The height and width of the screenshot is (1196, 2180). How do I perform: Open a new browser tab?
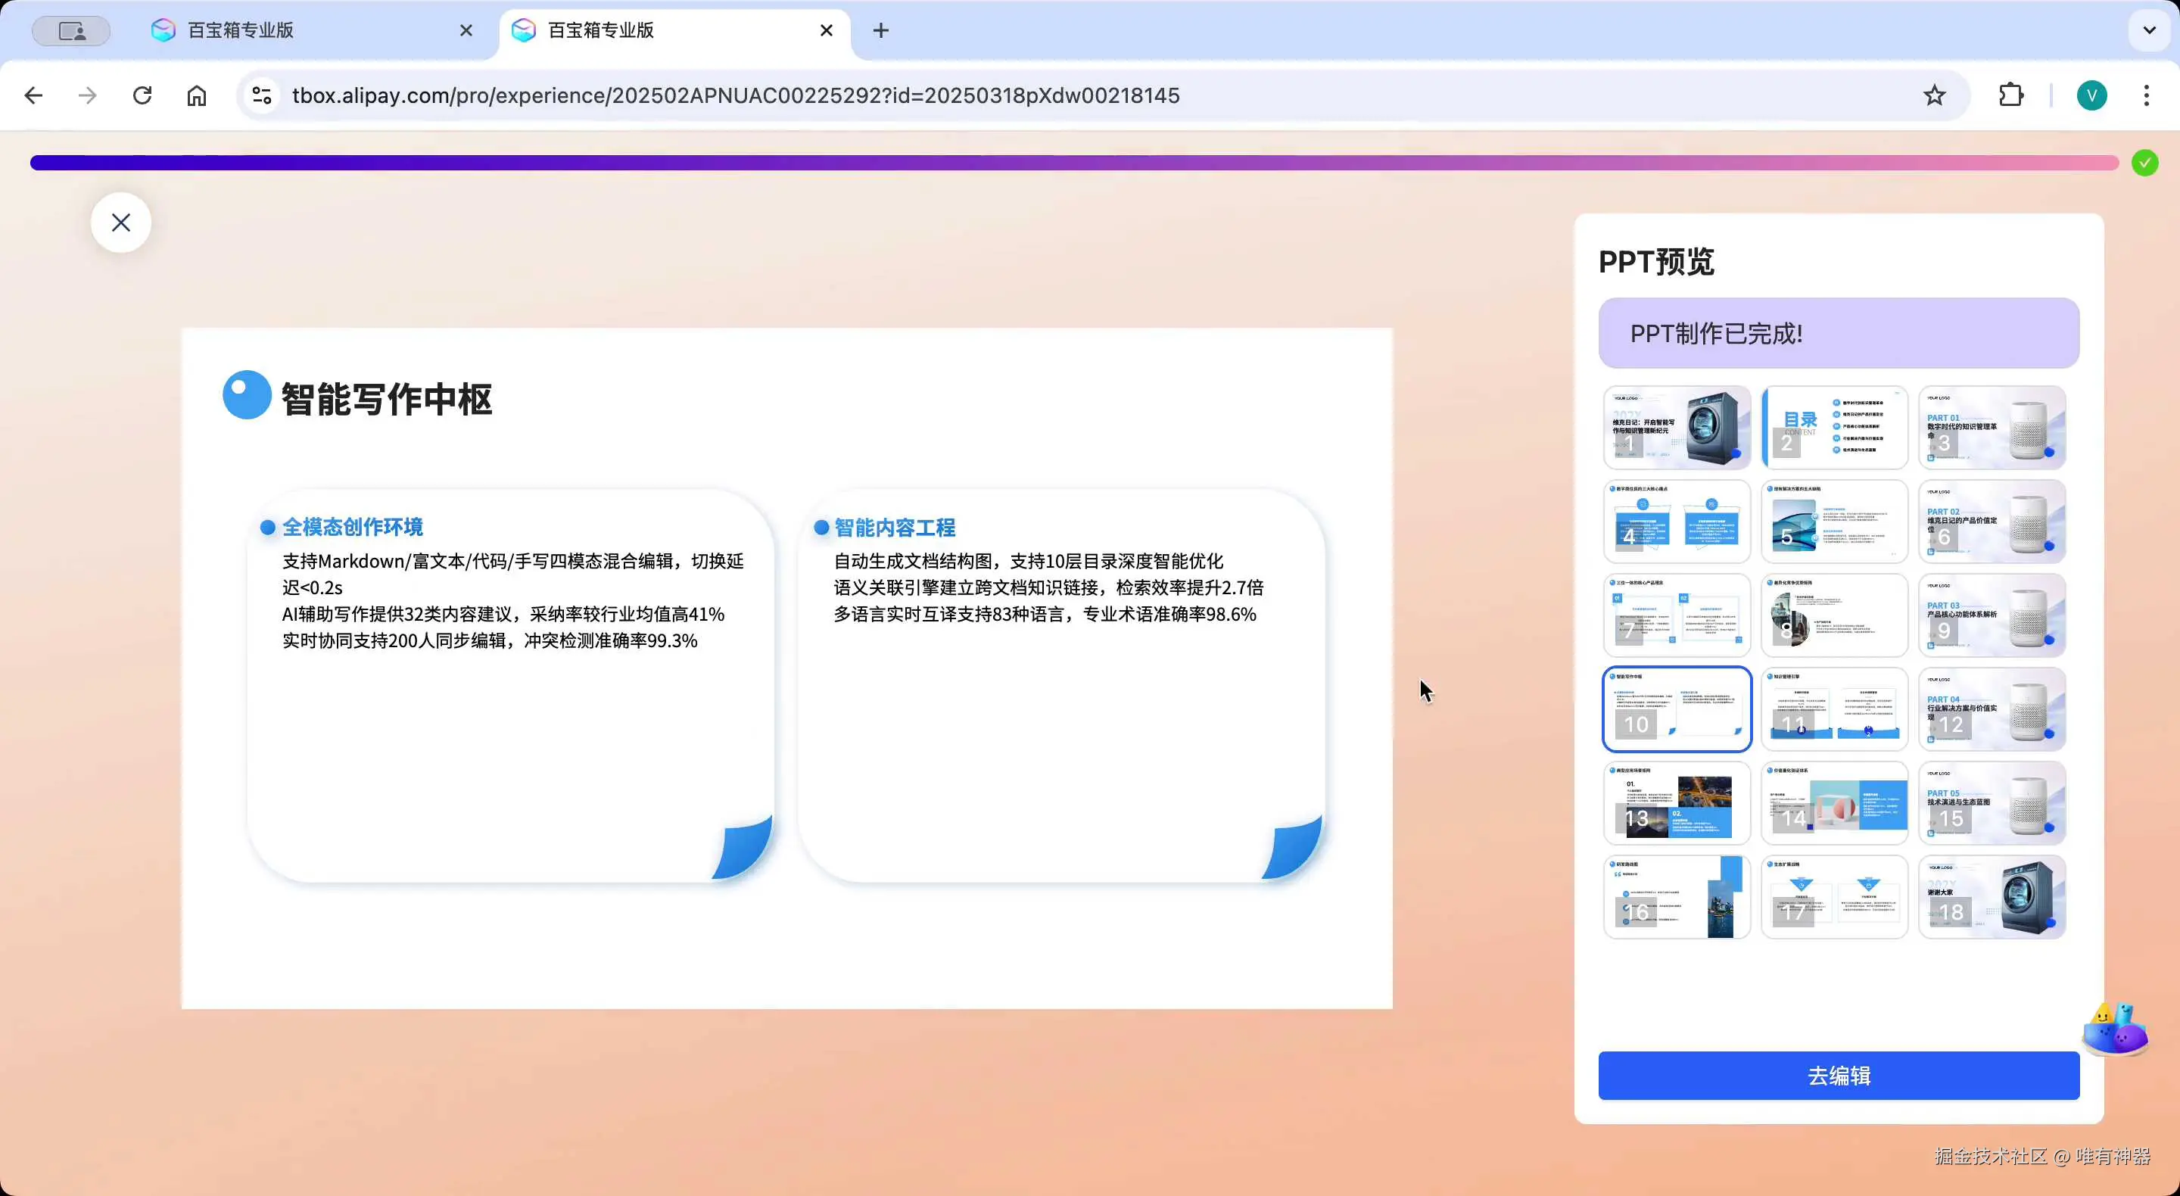tap(881, 30)
